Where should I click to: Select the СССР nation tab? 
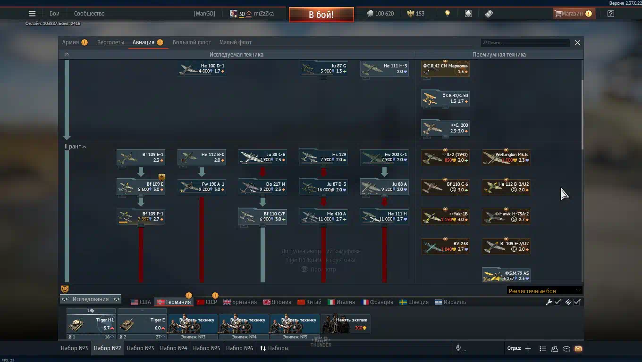(x=207, y=302)
